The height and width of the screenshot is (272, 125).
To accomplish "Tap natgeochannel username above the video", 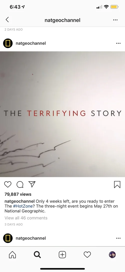I will [x=31, y=43].
